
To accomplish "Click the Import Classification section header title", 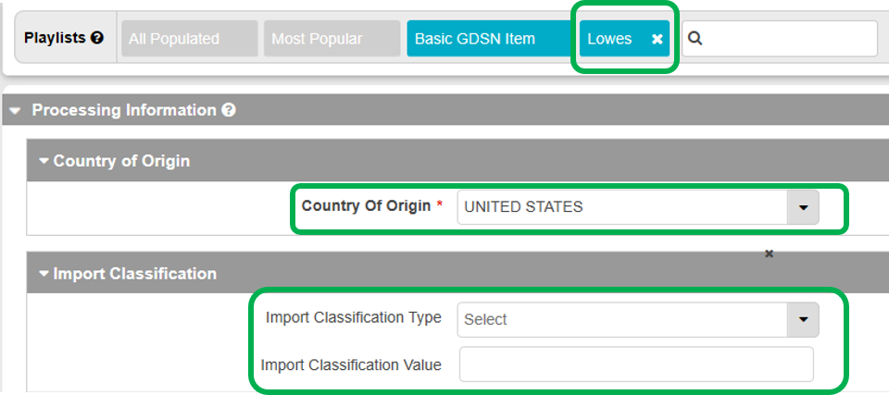I will [x=135, y=274].
